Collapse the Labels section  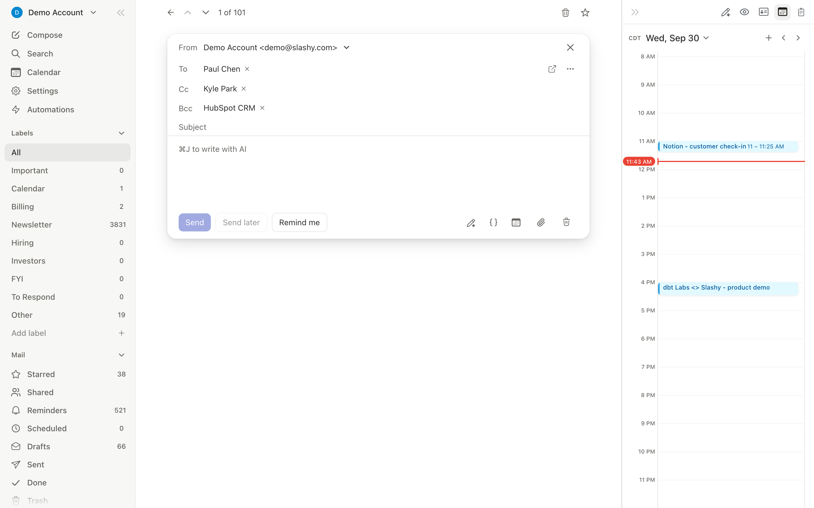tap(122, 133)
